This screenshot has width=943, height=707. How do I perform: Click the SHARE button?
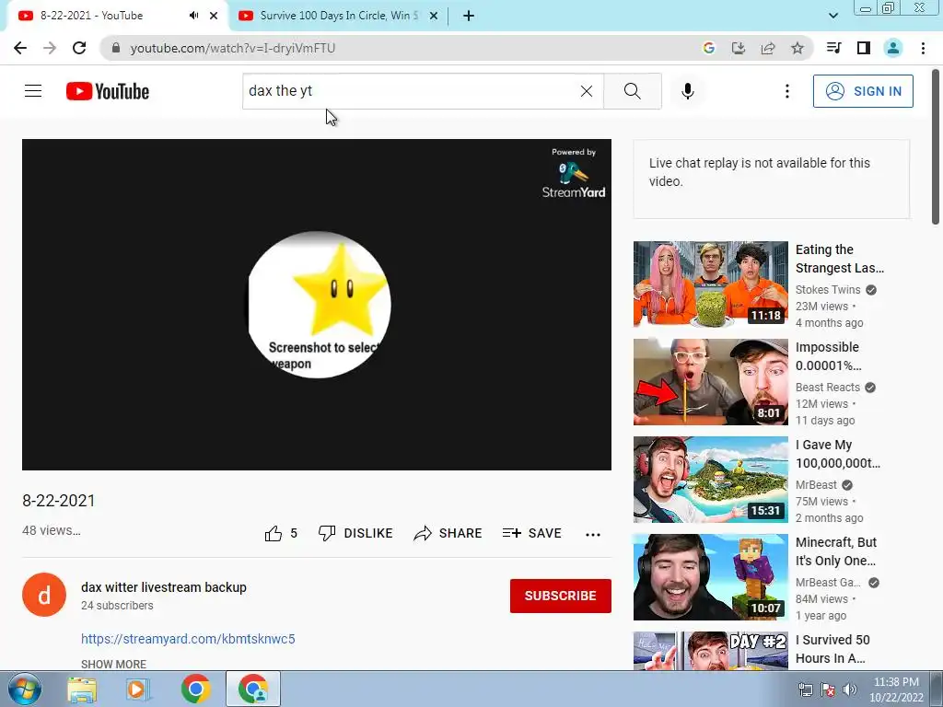tap(448, 533)
